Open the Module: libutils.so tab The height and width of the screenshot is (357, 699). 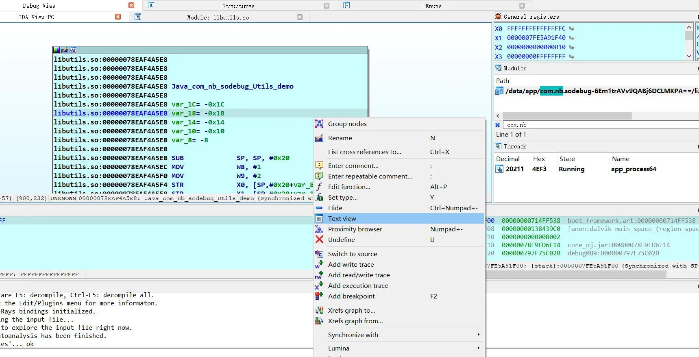(x=218, y=17)
